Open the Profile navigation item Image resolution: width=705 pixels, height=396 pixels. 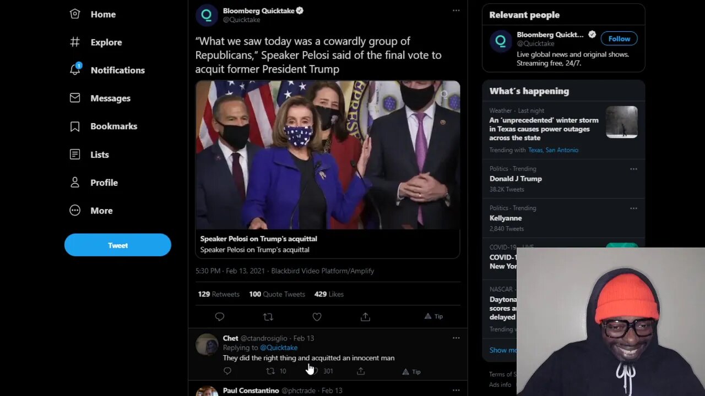(104, 183)
